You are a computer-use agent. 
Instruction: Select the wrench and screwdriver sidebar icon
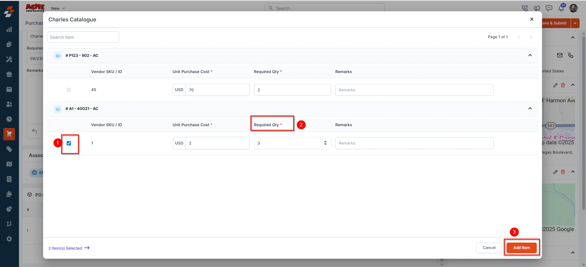coord(9,59)
